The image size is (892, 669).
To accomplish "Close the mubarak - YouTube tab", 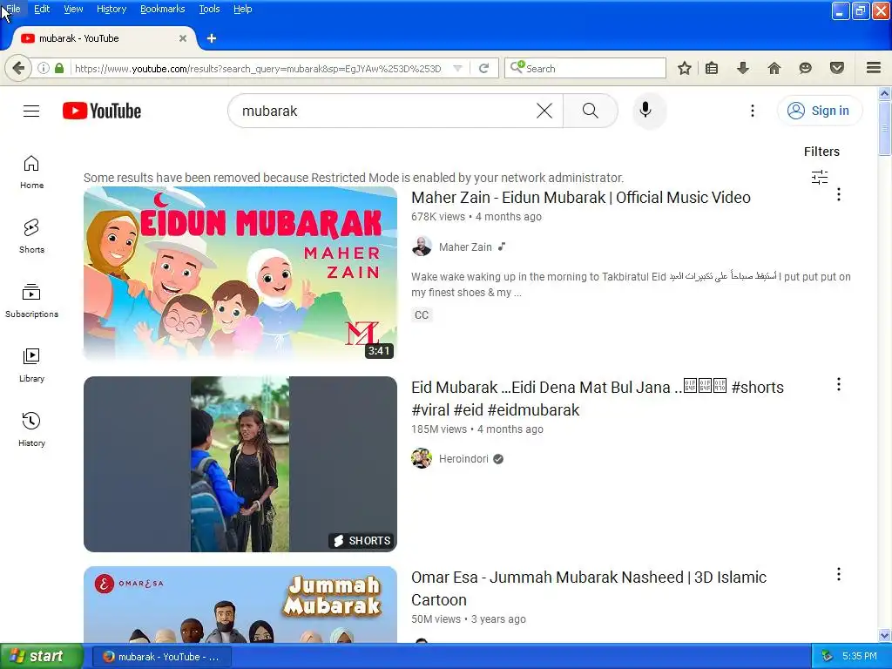I will tap(183, 38).
